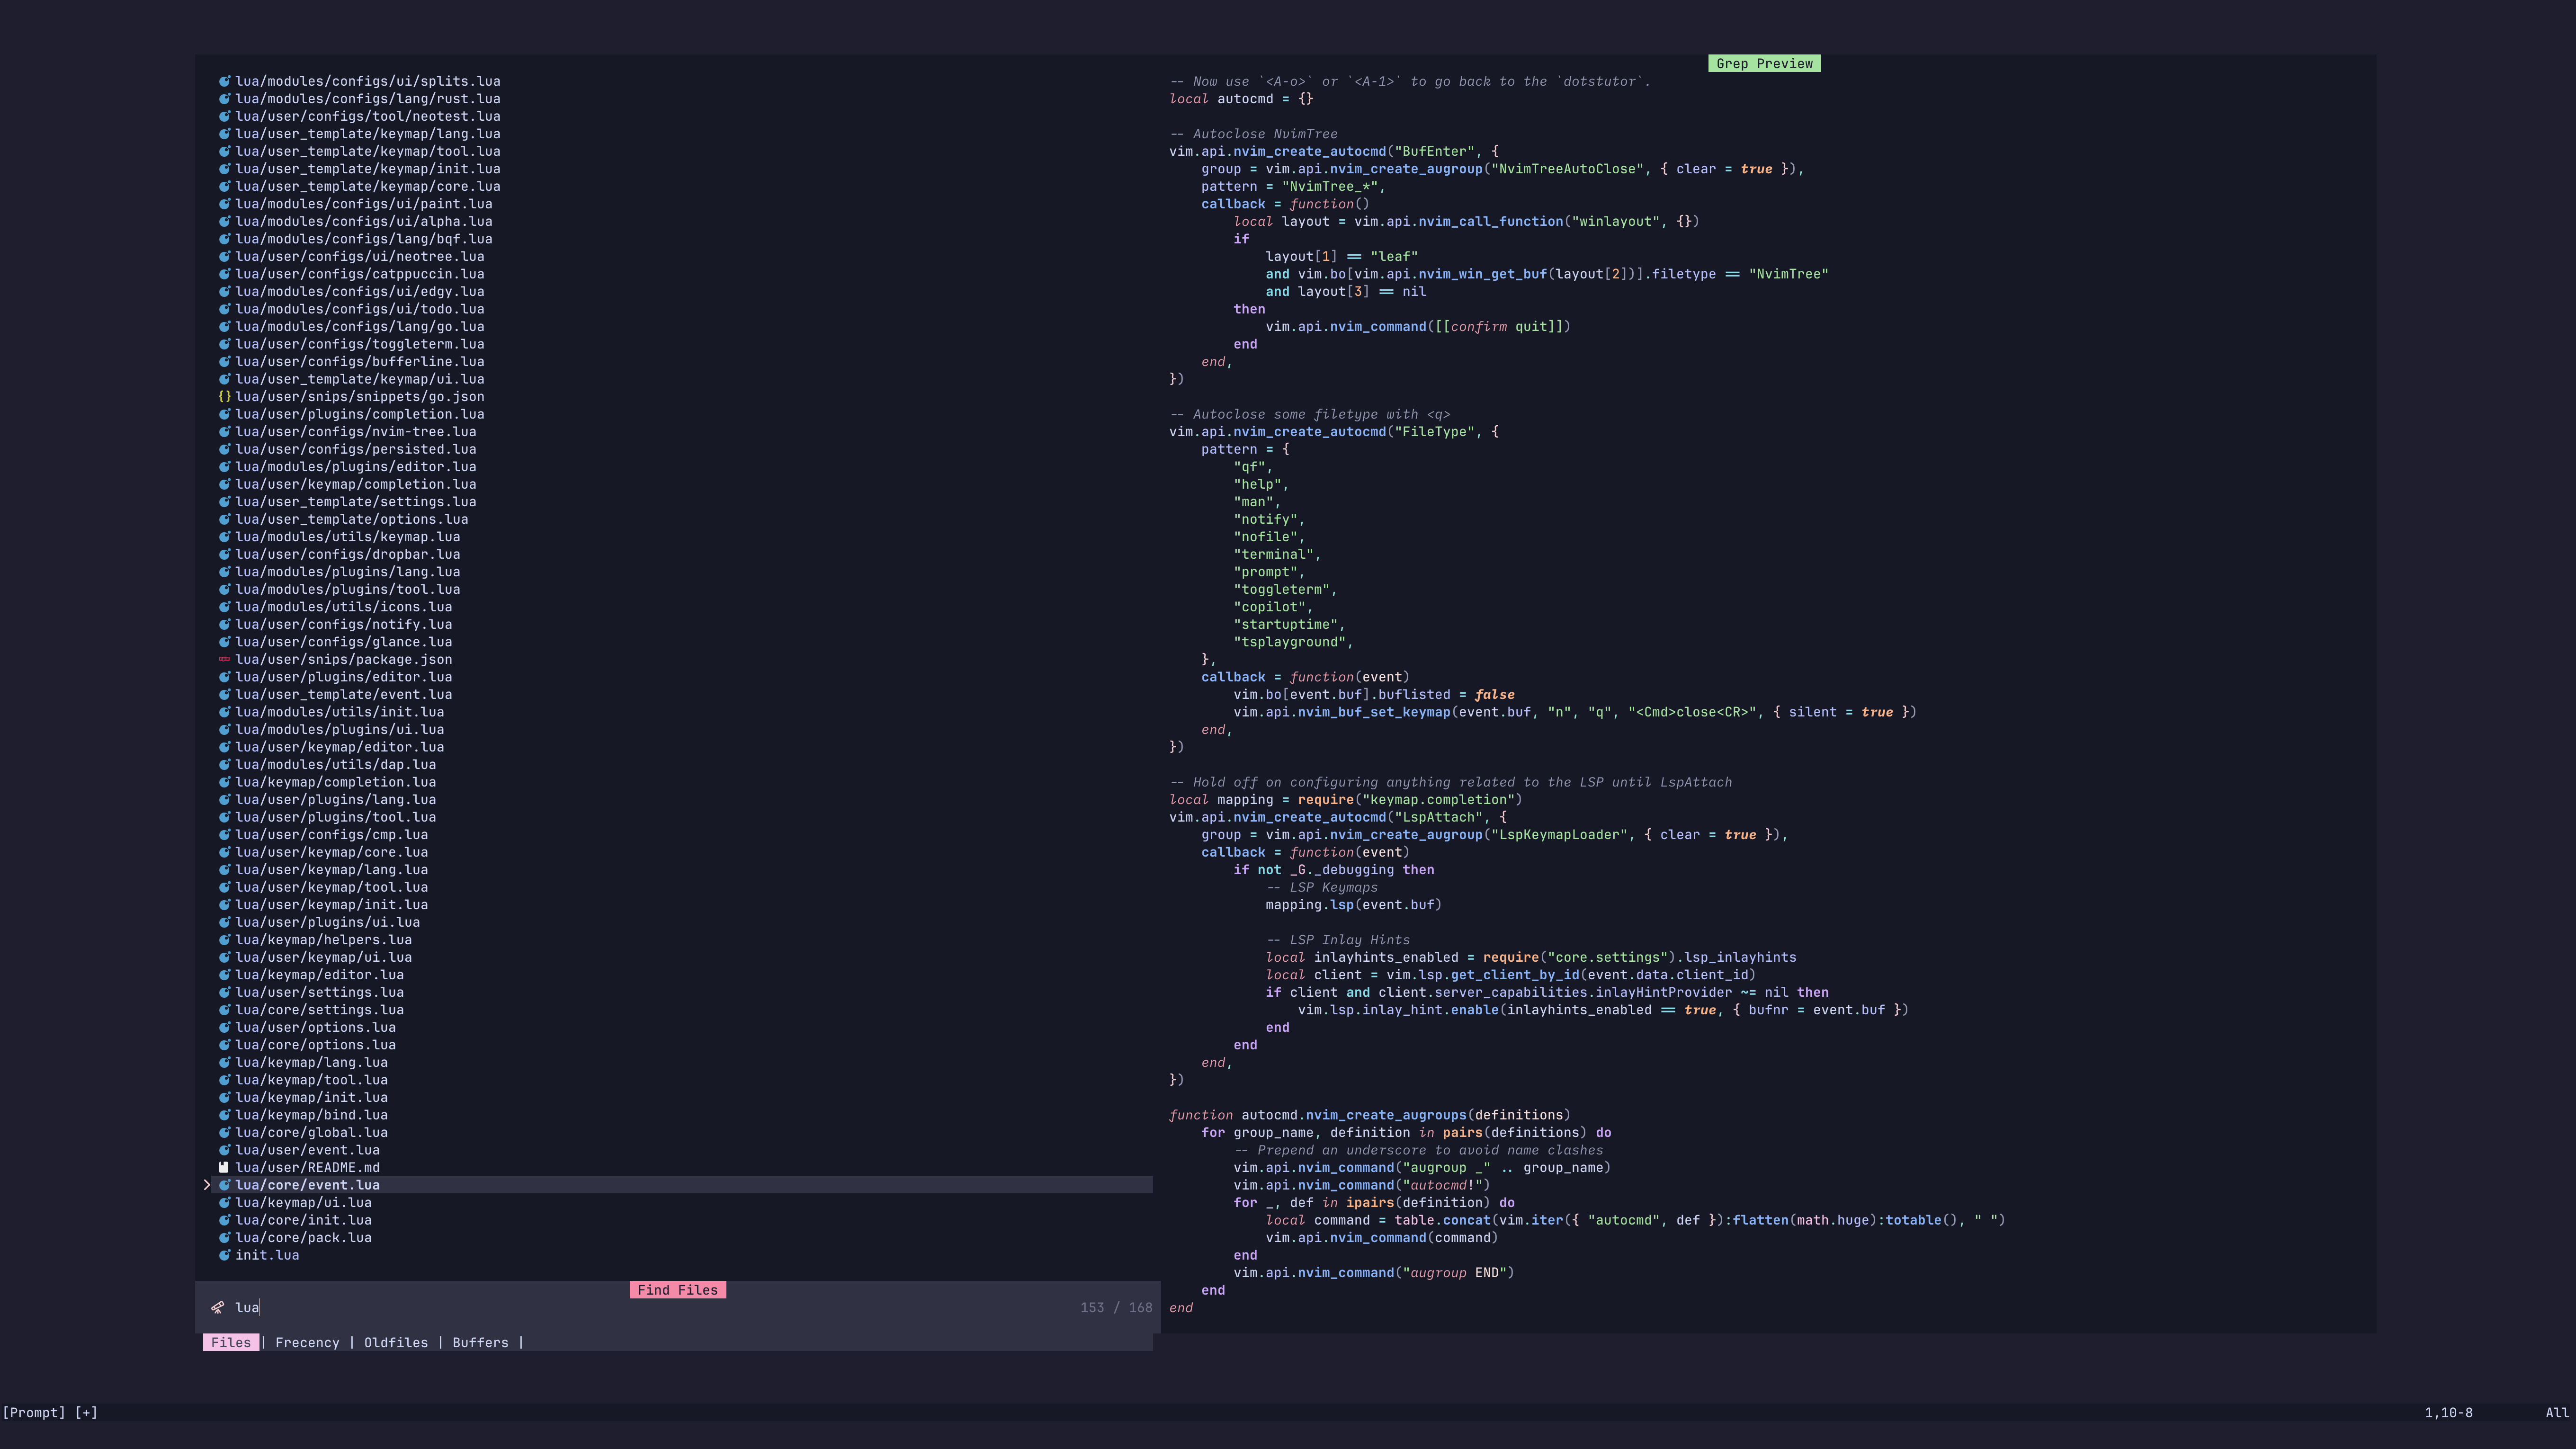2576x1449 pixels.
Task: Click the telescope icon in the search prompt
Action: coord(218,1308)
